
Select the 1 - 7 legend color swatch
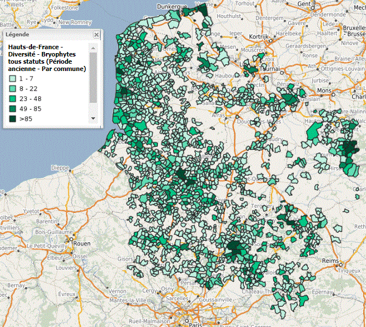tap(12, 79)
